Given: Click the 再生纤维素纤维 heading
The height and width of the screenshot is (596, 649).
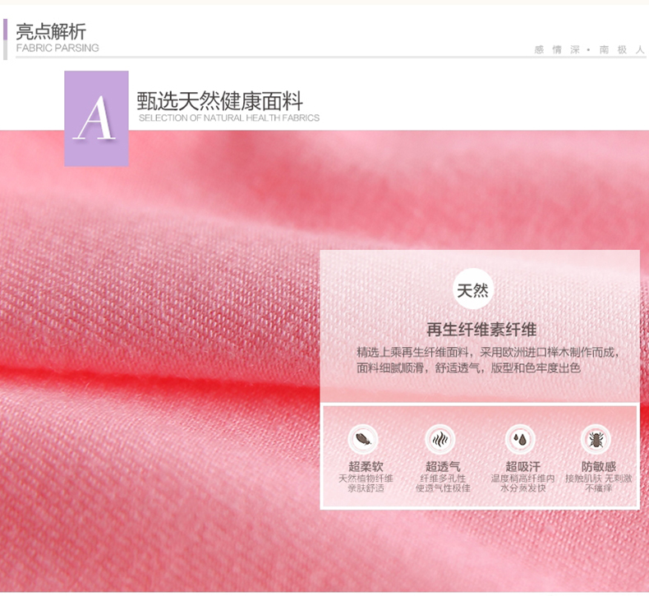Looking at the screenshot, I should click(x=481, y=330).
